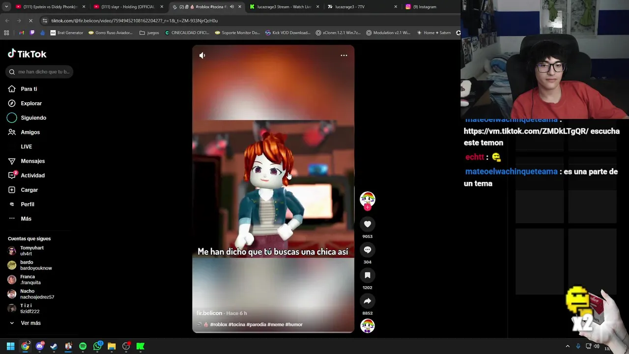Image resolution: width=629 pixels, height=354 pixels.
Task: Click the #roblox hashtag
Action: click(x=219, y=324)
